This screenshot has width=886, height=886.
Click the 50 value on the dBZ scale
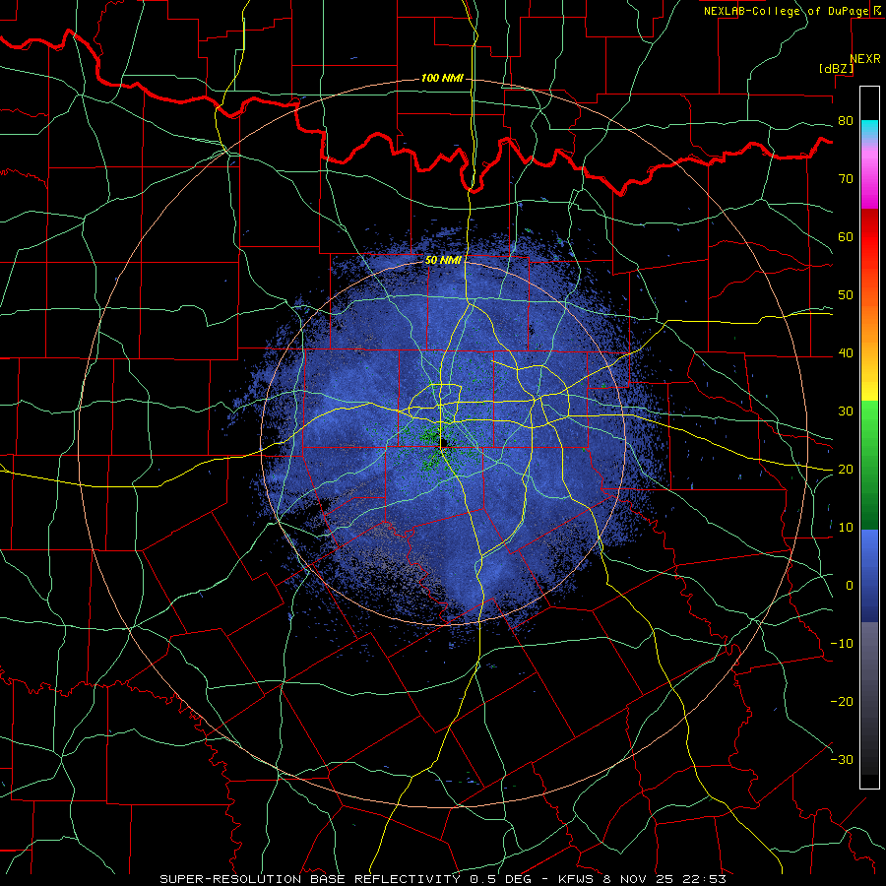[846, 295]
